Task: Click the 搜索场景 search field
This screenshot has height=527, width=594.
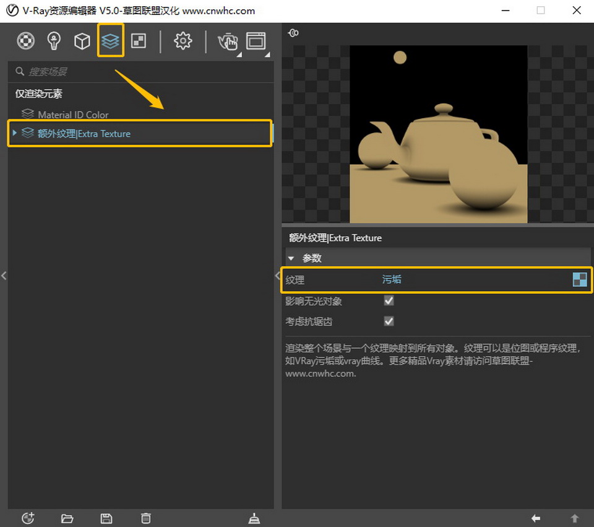Action: coord(142,72)
